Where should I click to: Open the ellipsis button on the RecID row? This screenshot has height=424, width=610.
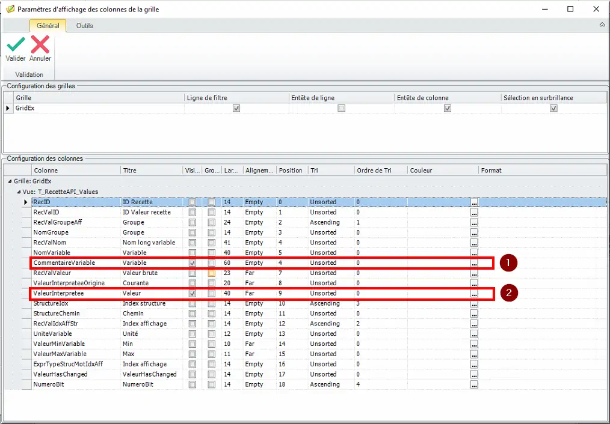pyautogui.click(x=474, y=202)
